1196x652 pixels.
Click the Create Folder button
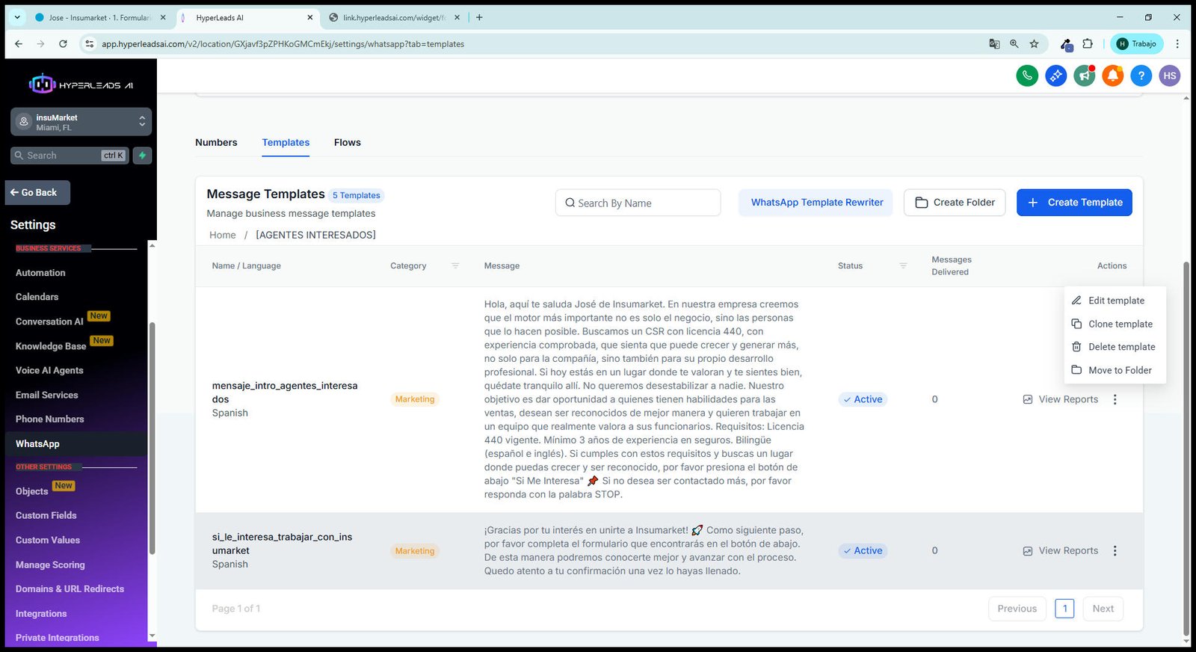pyautogui.click(x=955, y=203)
